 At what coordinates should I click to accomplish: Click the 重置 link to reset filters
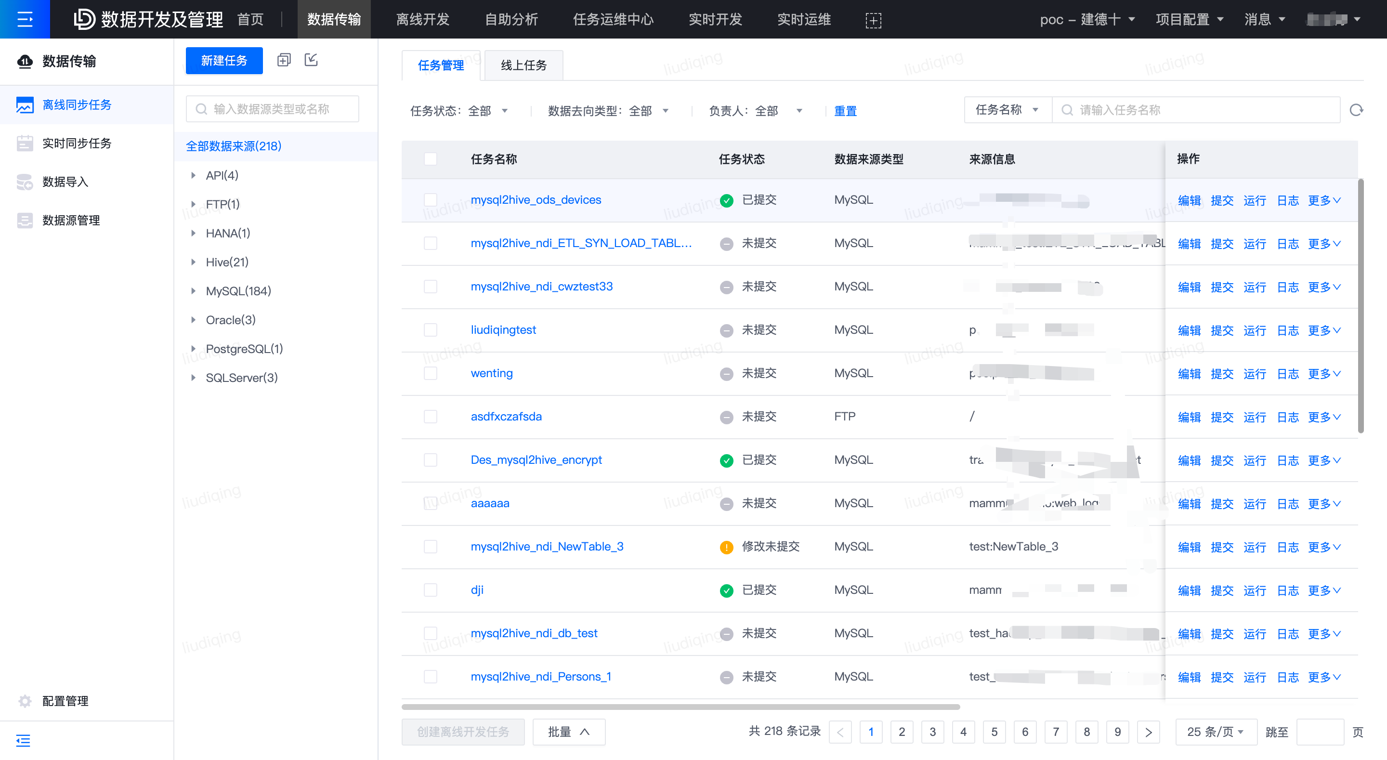845,110
